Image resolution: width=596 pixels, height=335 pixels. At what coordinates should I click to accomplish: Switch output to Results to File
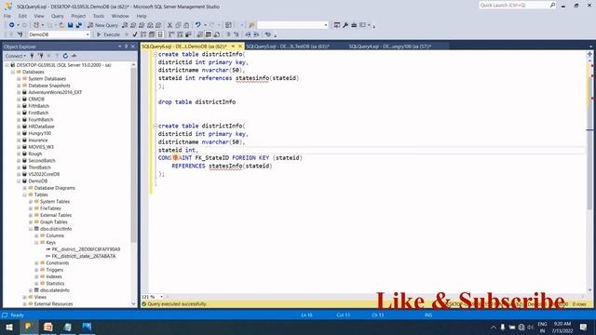217,34
